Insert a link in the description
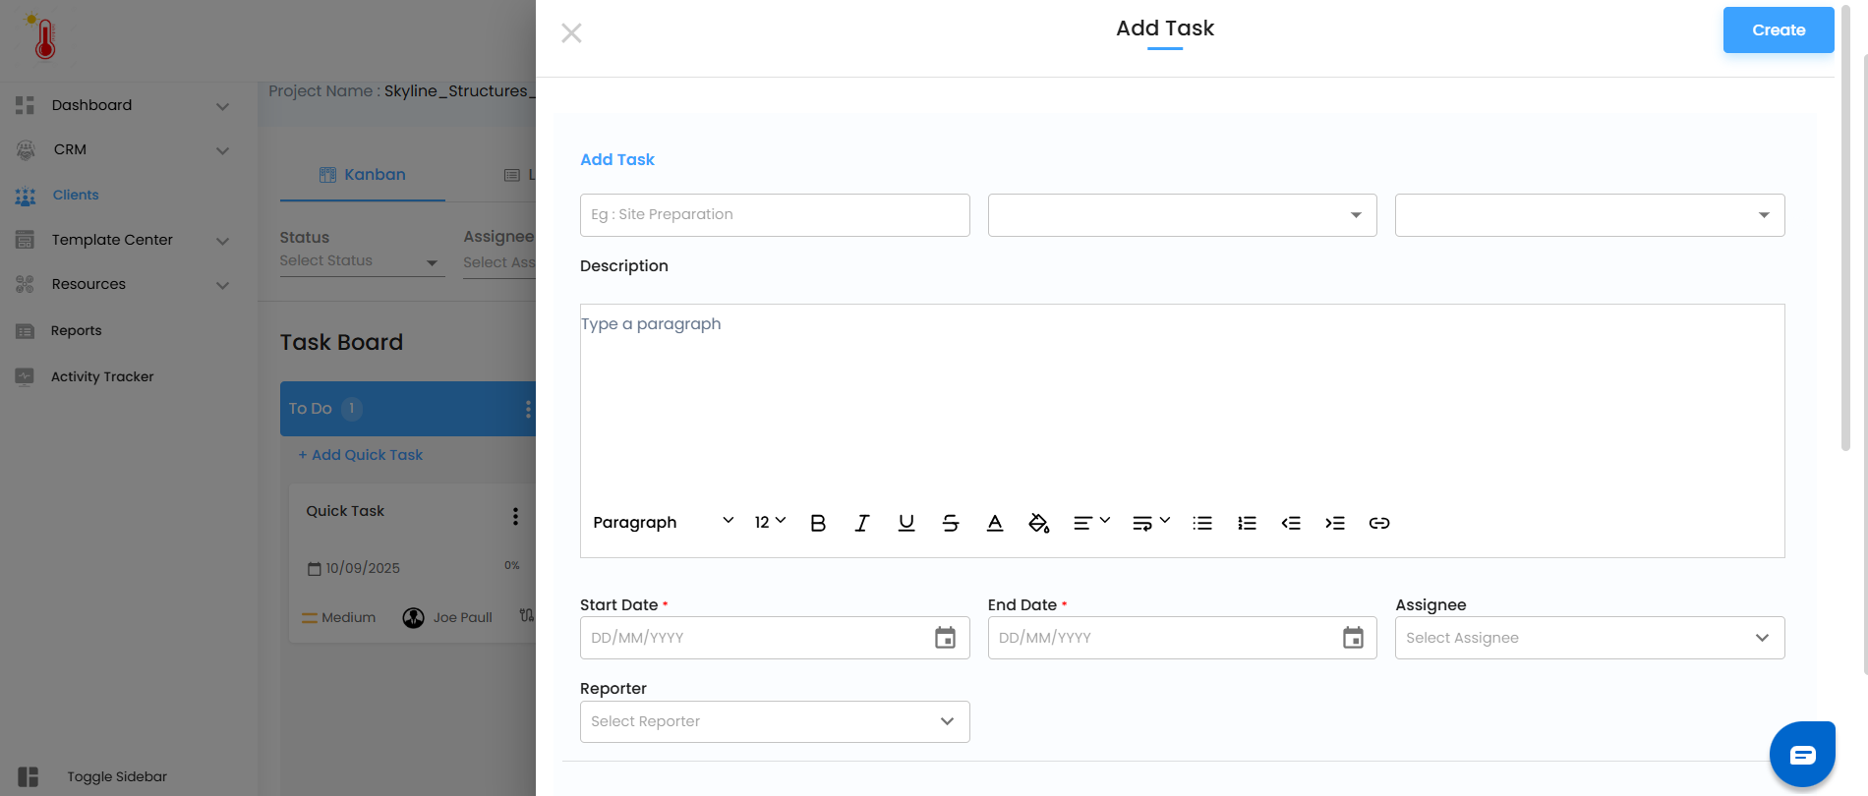Viewport: 1868px width, 796px height. coord(1379,523)
